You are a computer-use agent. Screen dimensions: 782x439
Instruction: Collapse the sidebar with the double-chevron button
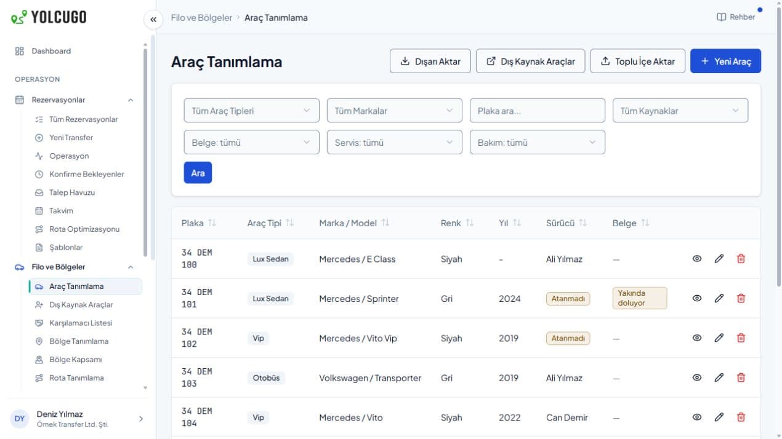(153, 19)
